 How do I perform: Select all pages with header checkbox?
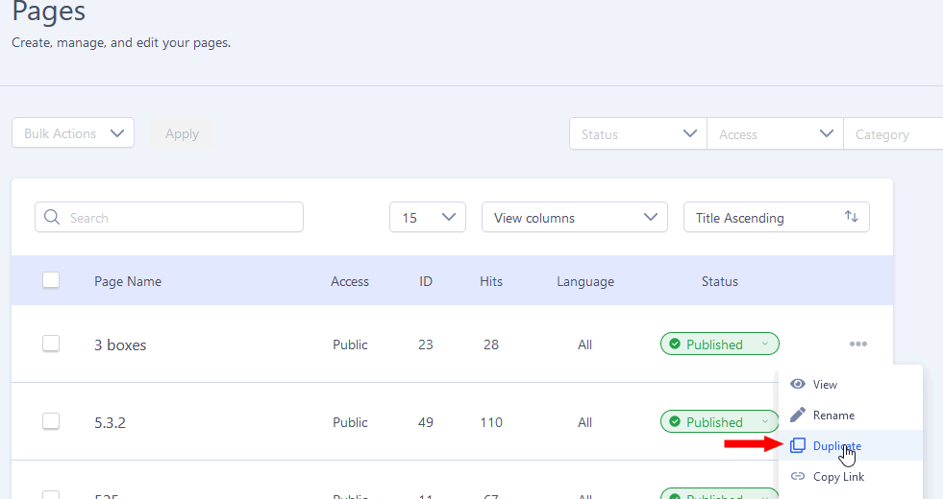click(51, 280)
